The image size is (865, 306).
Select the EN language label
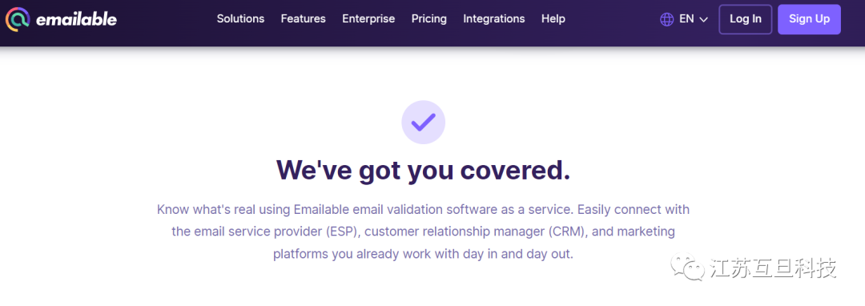click(686, 19)
